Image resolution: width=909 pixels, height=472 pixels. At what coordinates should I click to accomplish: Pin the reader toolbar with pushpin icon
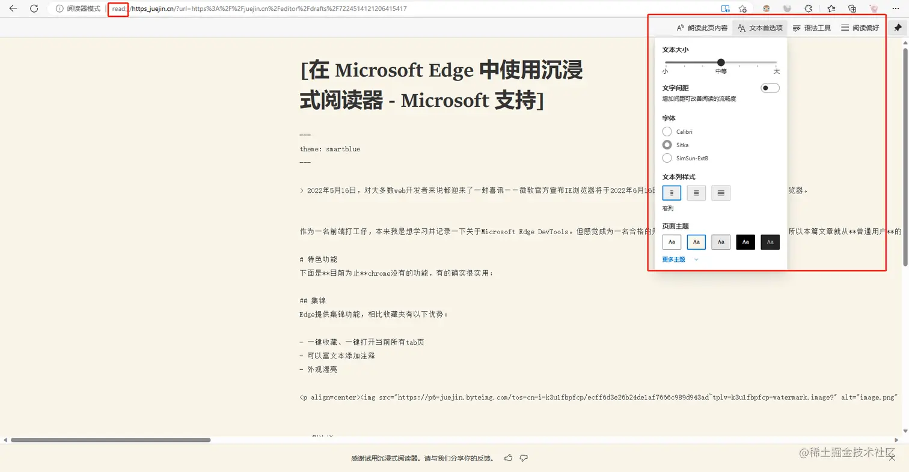tap(898, 28)
